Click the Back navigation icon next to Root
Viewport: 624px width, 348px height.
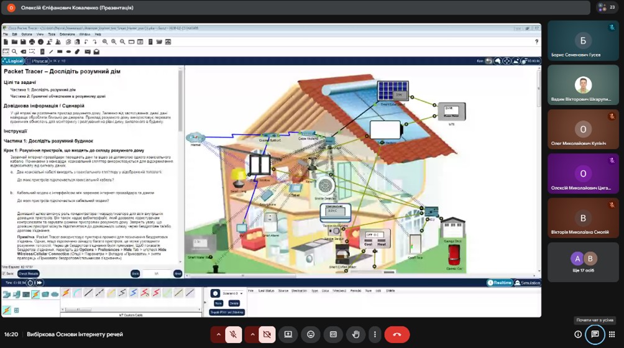[x=489, y=61]
